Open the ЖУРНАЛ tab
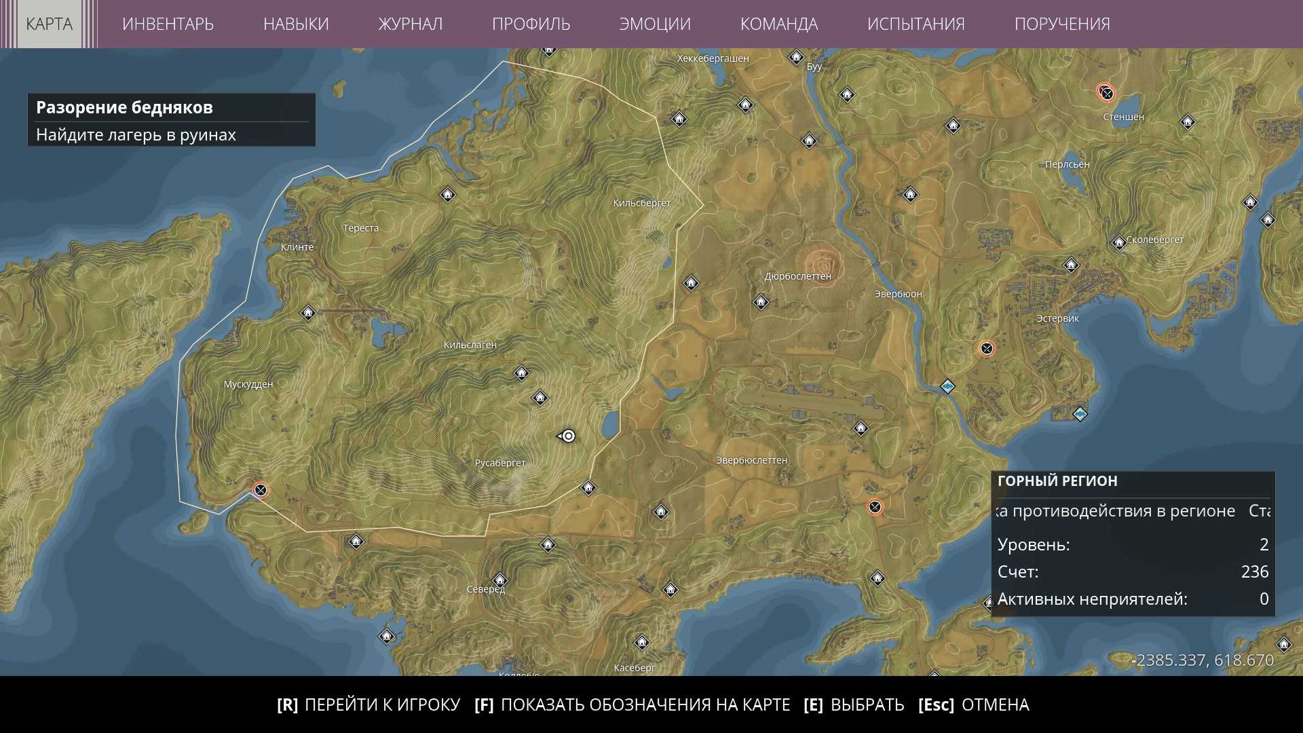 tap(410, 24)
